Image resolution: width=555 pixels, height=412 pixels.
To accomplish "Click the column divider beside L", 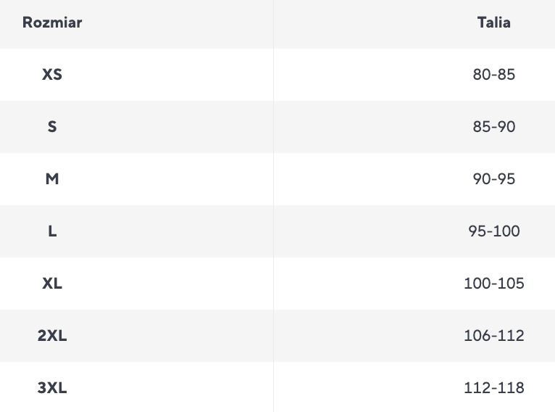I will [273, 231].
